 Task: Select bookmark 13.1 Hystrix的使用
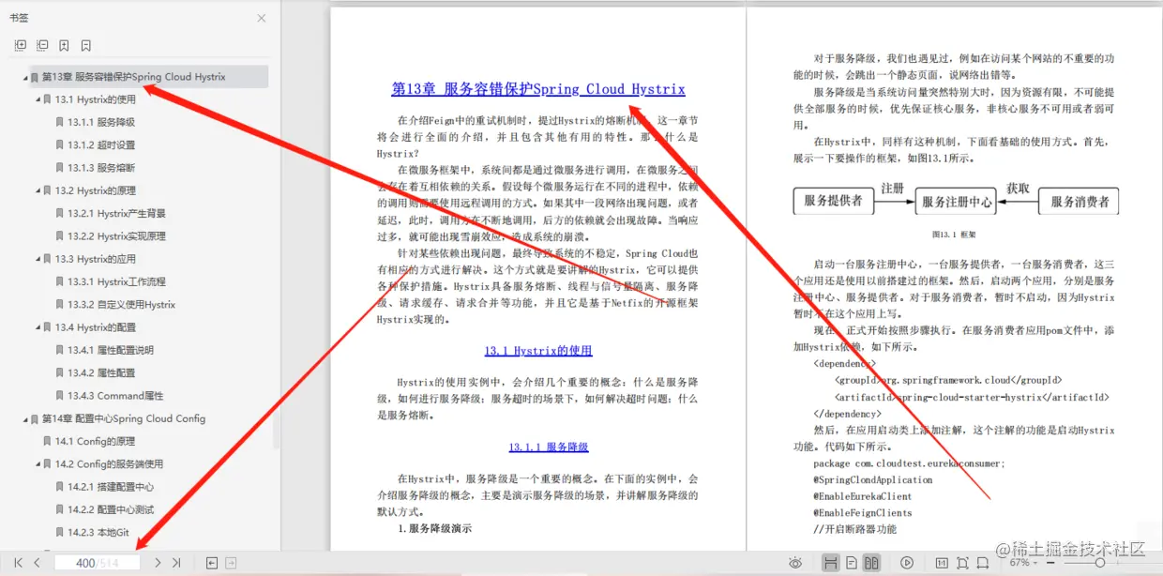pyautogui.click(x=96, y=99)
